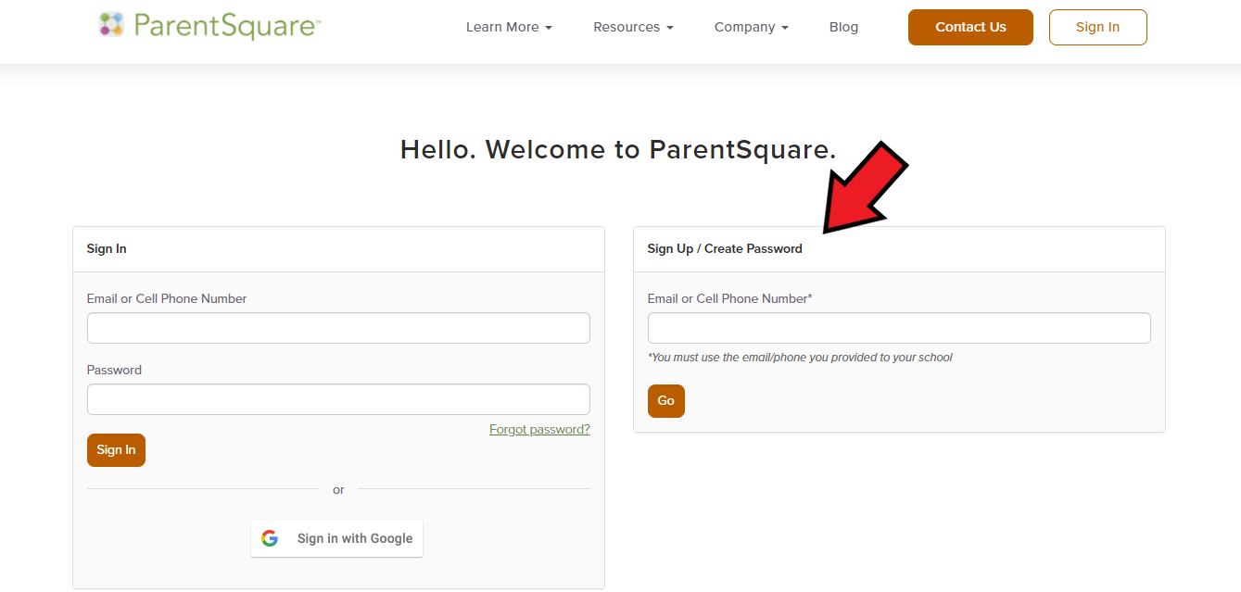This screenshot has width=1241, height=592.
Task: Click the Welcome to ParentSquare heading
Action: pyautogui.click(x=618, y=149)
